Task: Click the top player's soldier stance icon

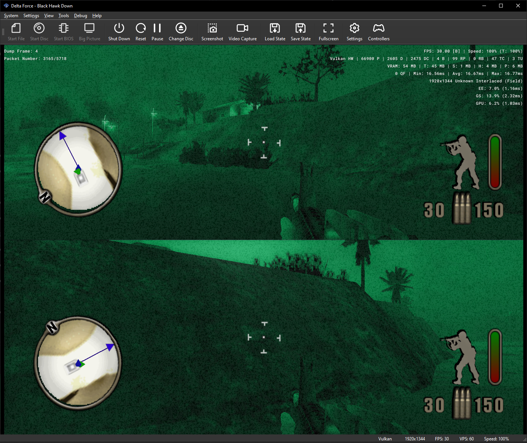Action: [460, 162]
